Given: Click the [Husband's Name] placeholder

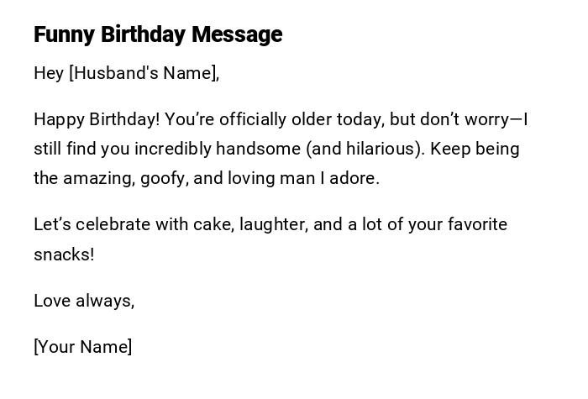Looking at the screenshot, I should (x=144, y=73).
